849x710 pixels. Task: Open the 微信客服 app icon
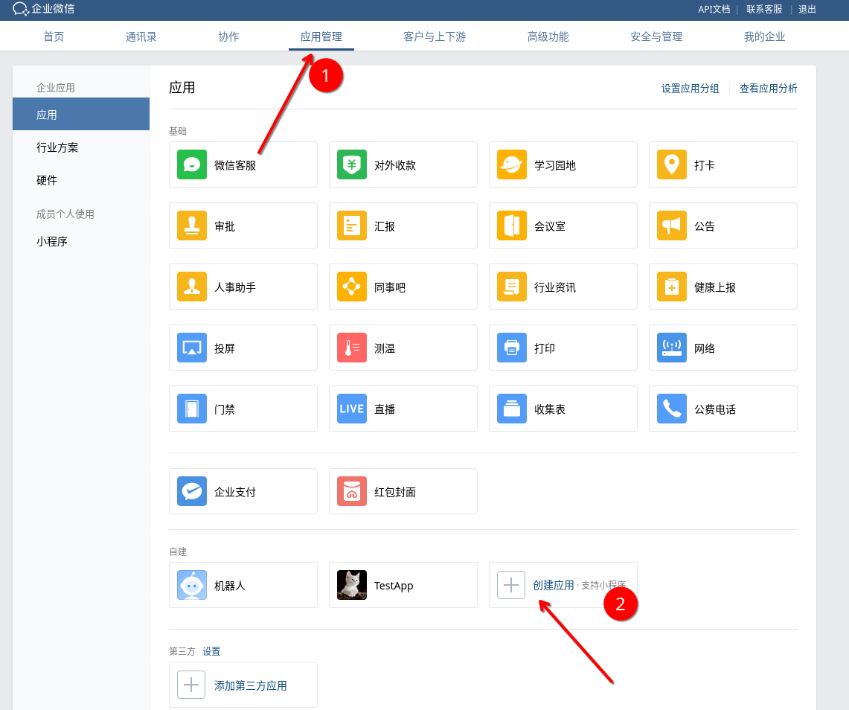[x=192, y=164]
